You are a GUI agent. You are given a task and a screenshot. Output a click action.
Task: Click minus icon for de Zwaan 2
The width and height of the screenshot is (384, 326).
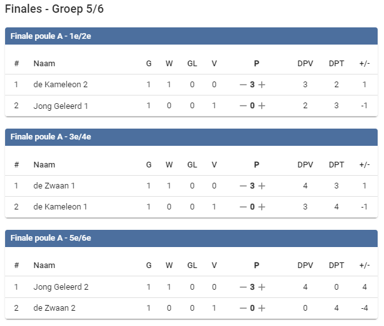[x=243, y=308]
